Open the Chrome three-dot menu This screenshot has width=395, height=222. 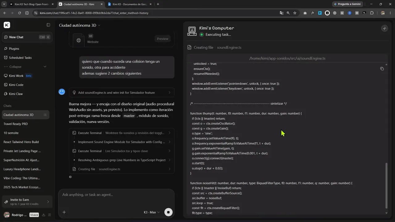[x=390, y=13]
